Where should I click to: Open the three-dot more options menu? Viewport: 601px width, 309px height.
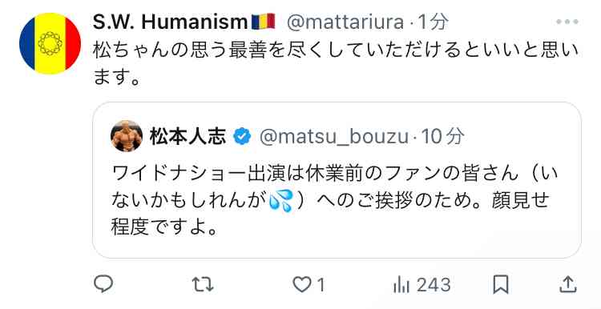click(567, 22)
